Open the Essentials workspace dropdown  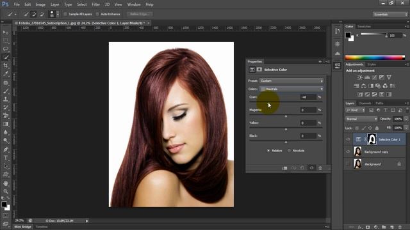click(390, 14)
